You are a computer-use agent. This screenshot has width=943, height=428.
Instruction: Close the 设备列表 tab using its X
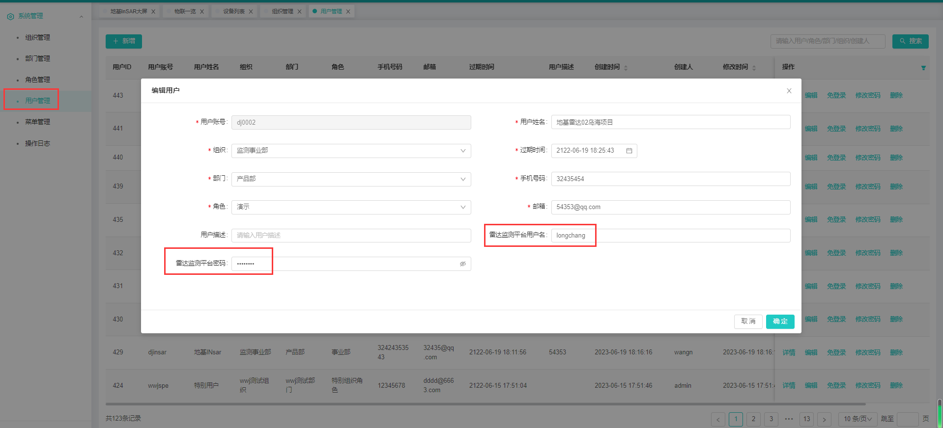pos(251,12)
